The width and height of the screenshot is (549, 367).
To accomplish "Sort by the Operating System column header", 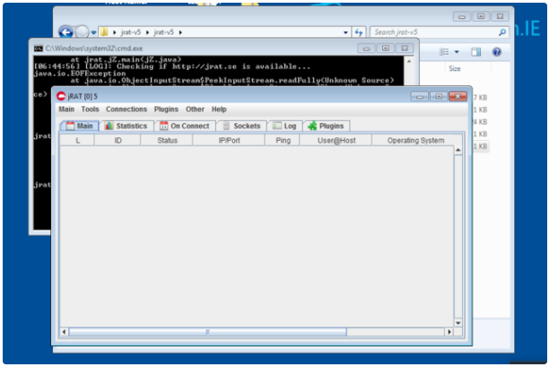I will (x=414, y=141).
